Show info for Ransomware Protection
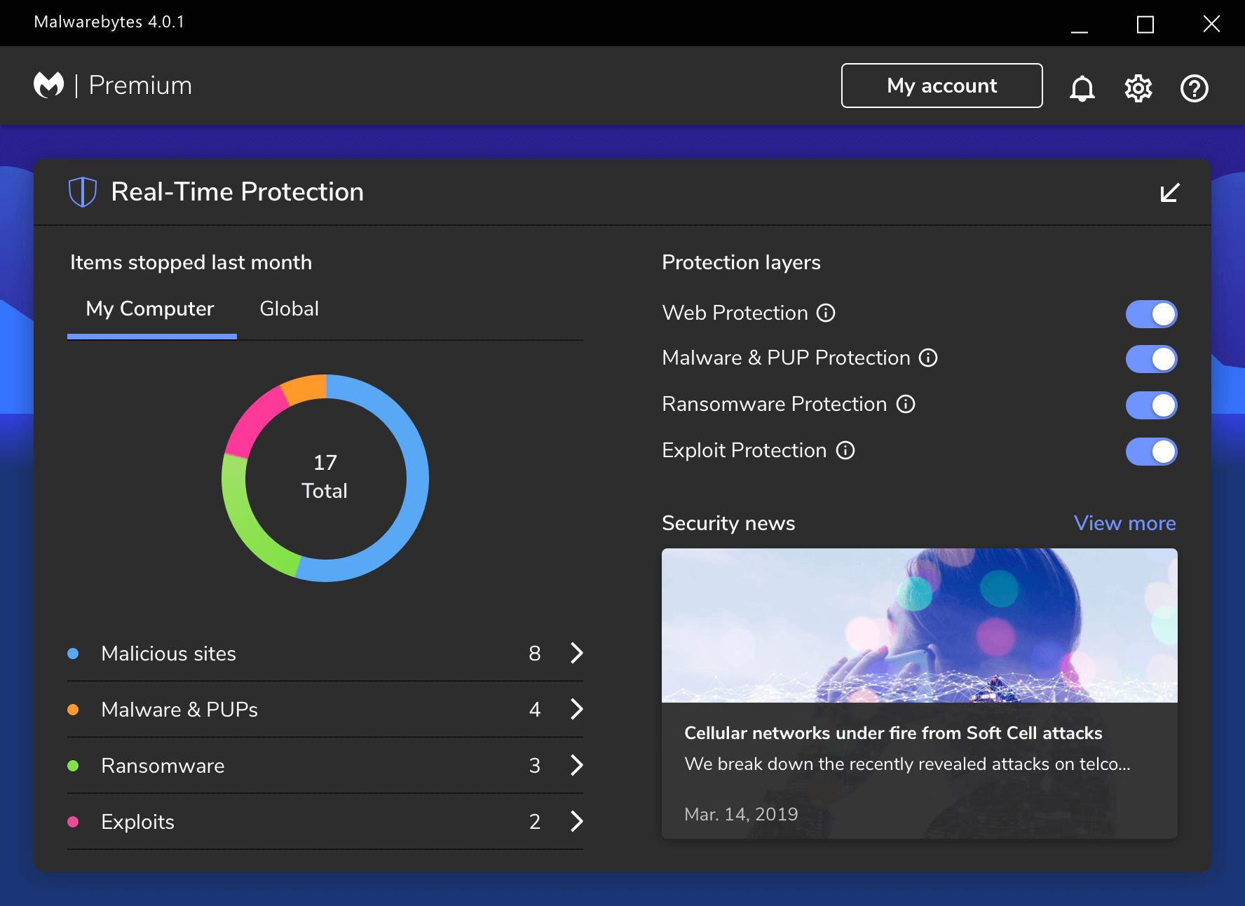Screen dimensions: 1245x906 pyautogui.click(x=906, y=404)
